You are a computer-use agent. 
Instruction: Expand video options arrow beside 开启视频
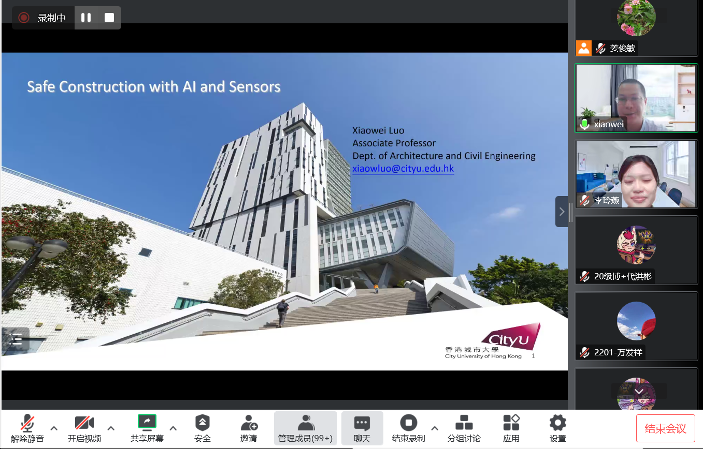111,428
